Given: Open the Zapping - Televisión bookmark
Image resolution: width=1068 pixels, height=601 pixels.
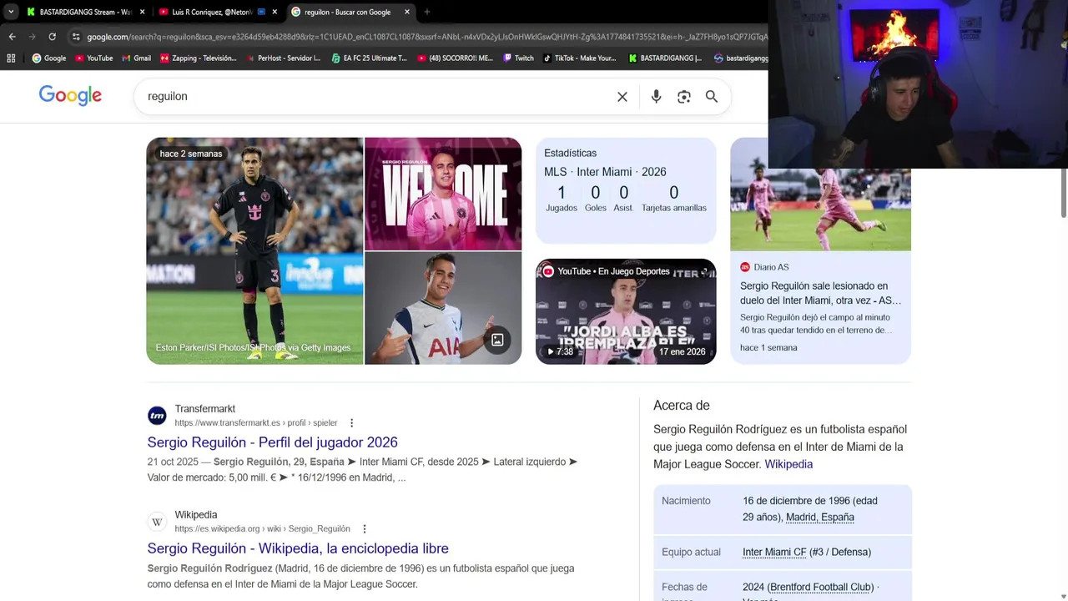Looking at the screenshot, I should click(x=198, y=58).
